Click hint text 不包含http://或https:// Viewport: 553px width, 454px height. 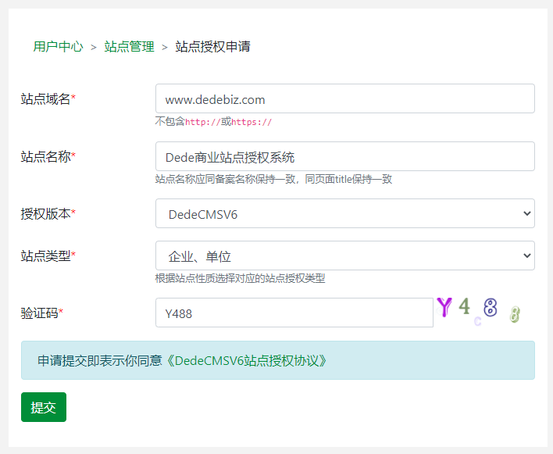click(214, 122)
